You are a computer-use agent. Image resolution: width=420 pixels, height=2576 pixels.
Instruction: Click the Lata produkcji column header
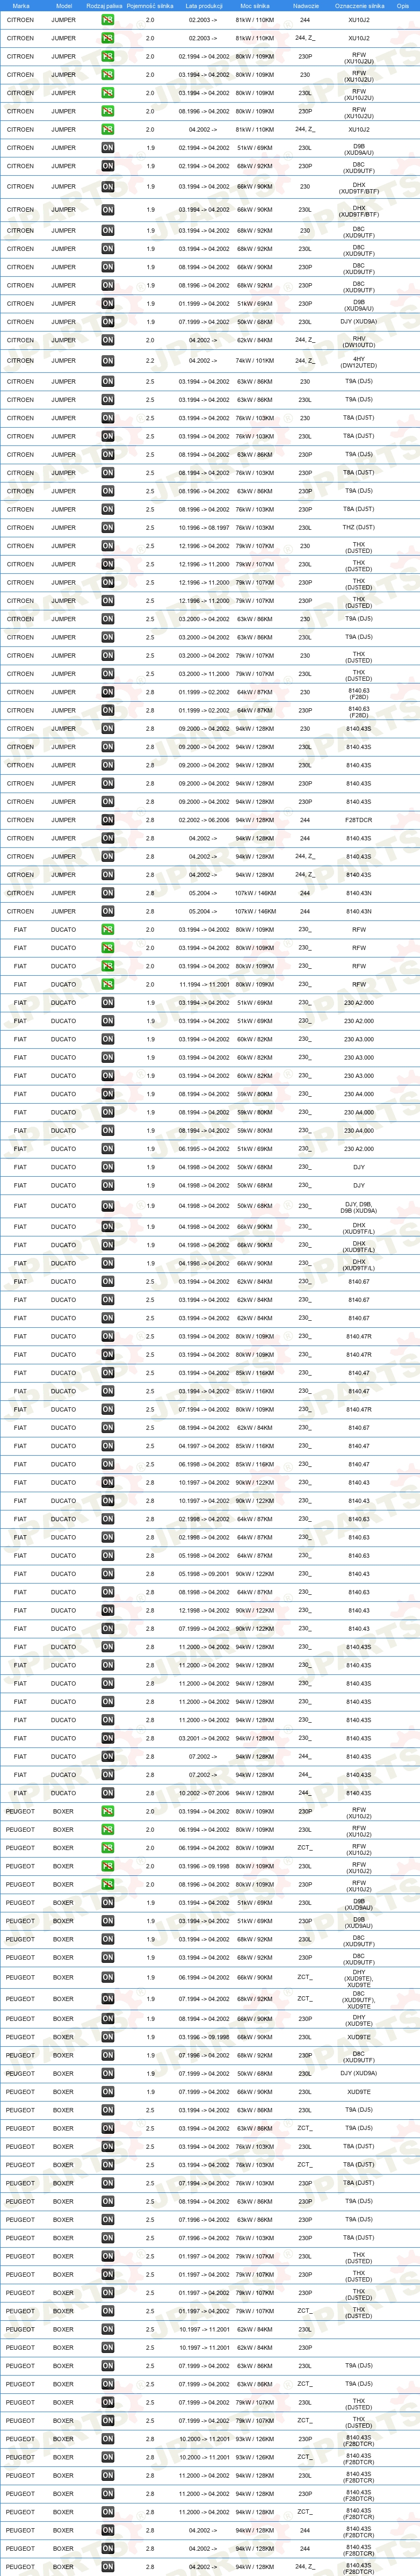click(204, 6)
